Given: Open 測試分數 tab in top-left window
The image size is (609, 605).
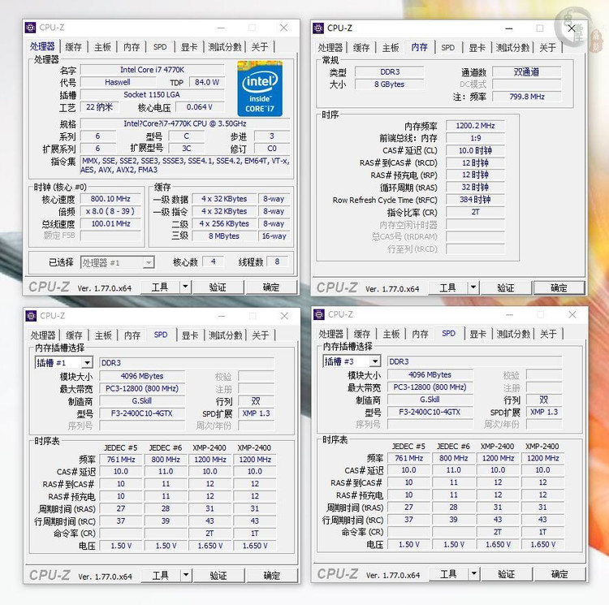Looking at the screenshot, I should pos(225,47).
